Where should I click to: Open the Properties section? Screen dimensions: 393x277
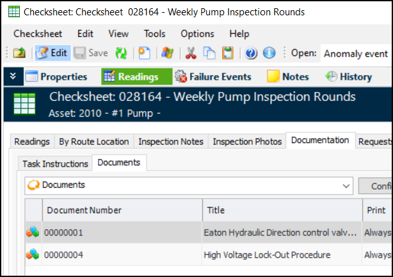pyautogui.click(x=56, y=77)
